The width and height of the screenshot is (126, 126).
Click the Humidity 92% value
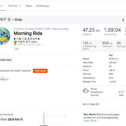[x=121, y=95]
